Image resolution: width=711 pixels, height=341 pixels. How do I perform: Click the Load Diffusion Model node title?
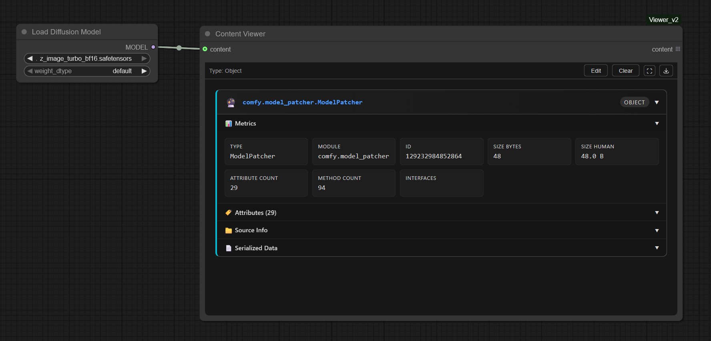pos(66,32)
